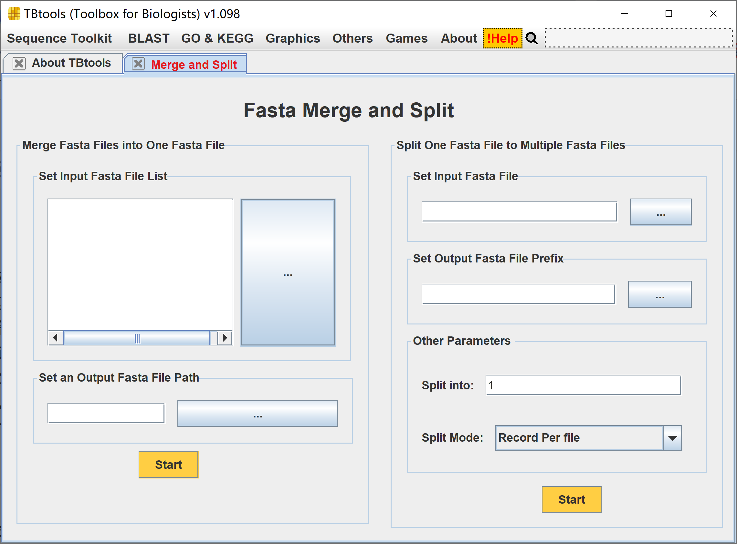Click Start under the merge panel

pos(168,465)
